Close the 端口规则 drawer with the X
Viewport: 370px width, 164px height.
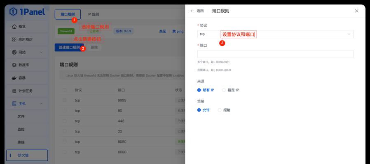[356, 11]
